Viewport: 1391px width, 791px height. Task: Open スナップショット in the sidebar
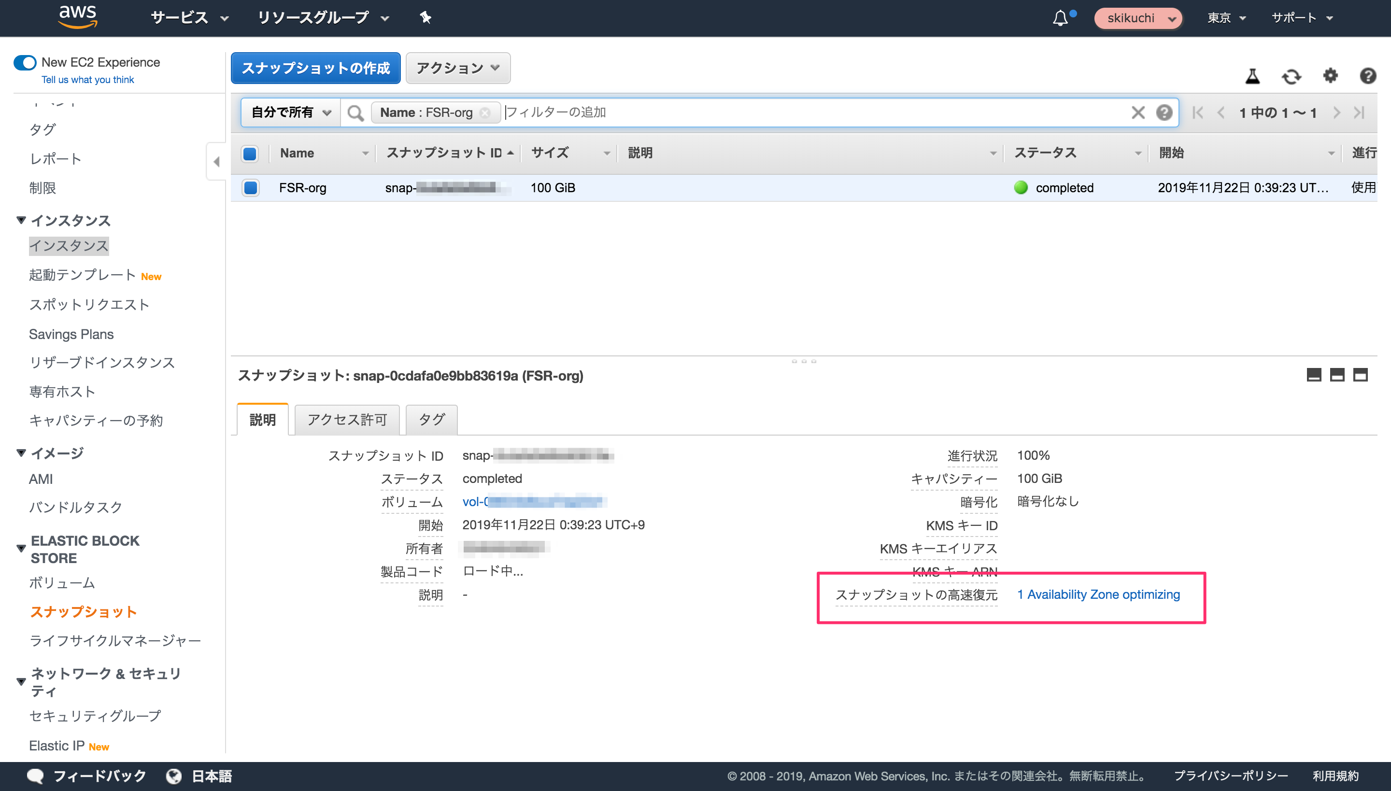coord(83,612)
